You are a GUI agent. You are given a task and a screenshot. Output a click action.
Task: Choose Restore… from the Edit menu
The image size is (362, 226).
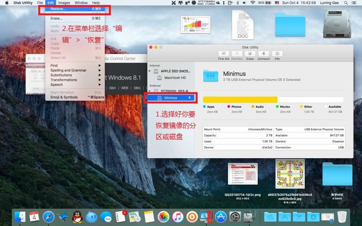tap(75, 9)
